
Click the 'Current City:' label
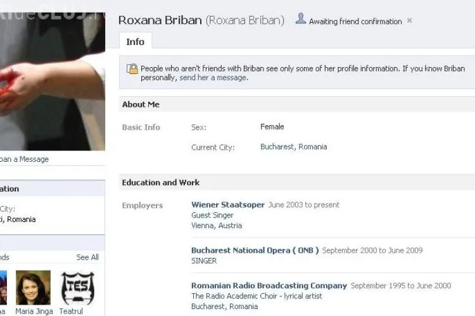coord(213,147)
